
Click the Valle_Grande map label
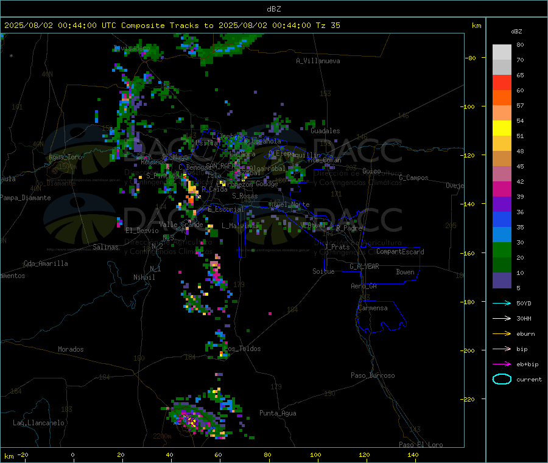click(181, 225)
